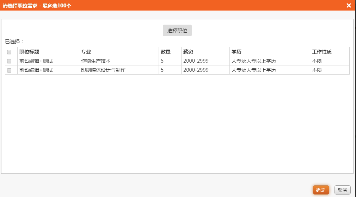Click the 不限 cell in the 作物生产技术 row
The image size is (356, 197).
[x=317, y=61]
